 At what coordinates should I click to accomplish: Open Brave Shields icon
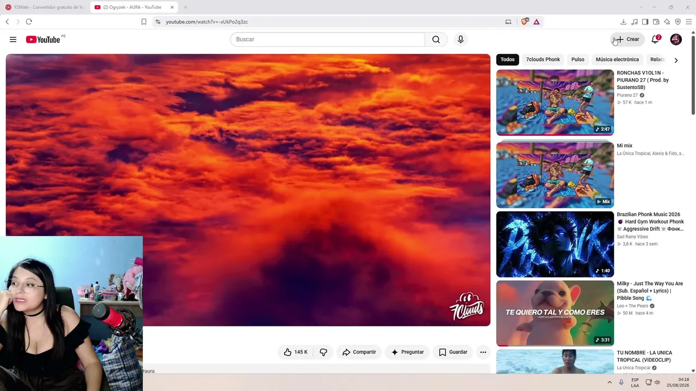(525, 22)
